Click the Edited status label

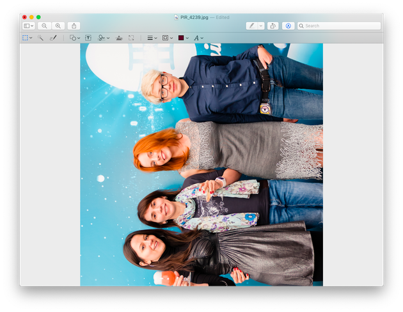[223, 17]
